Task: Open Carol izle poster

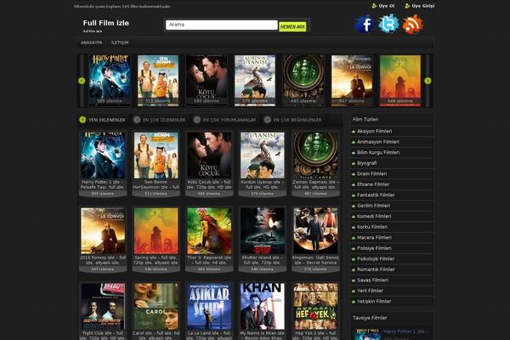Action: (x=156, y=307)
